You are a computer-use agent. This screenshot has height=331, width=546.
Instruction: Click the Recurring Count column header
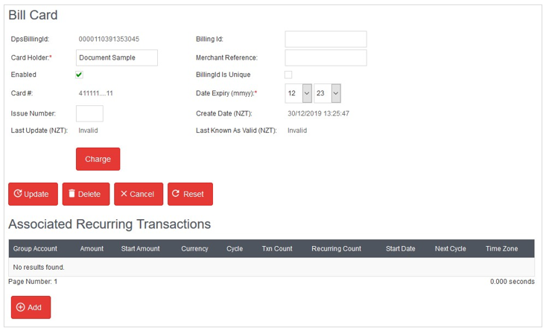336,249
